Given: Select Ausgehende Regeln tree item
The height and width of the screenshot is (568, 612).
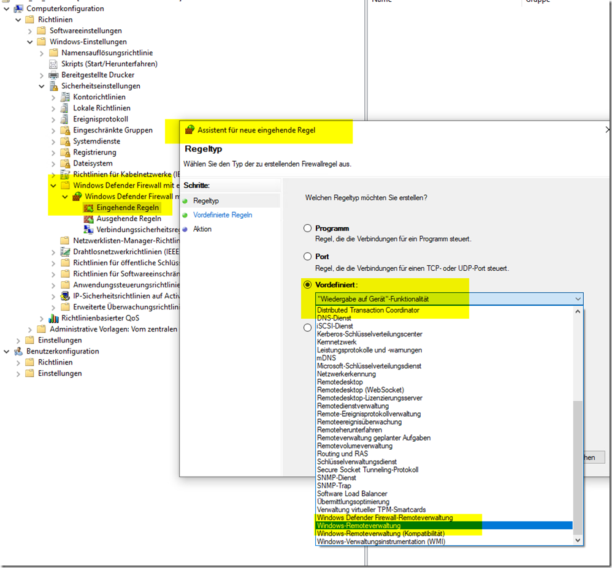Looking at the screenshot, I should click(129, 219).
